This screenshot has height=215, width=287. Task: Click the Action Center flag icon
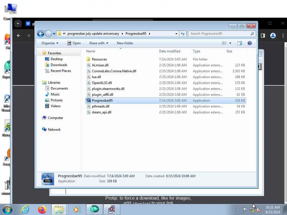point(245,209)
